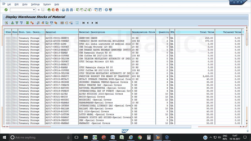Click the Cortana Ask me anything box
This screenshot has height=141, width=251.
click(34, 137)
